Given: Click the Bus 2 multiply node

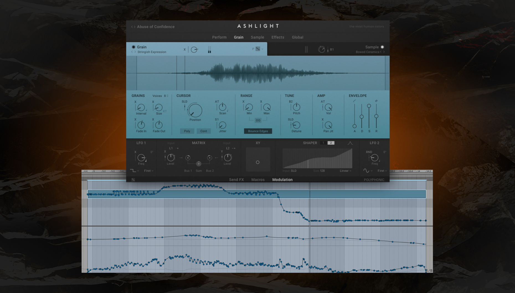Looking at the screenshot, I should (209, 158).
